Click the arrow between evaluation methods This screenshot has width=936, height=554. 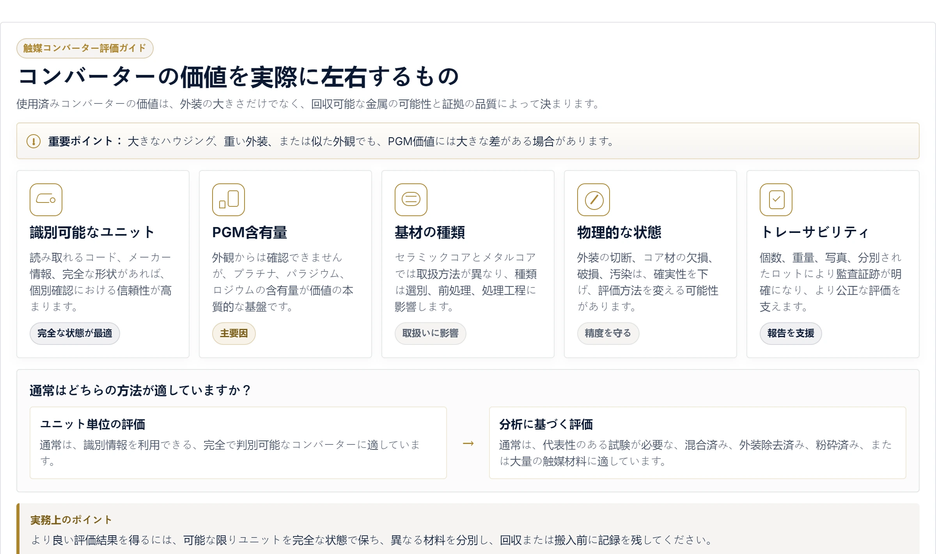(x=468, y=443)
